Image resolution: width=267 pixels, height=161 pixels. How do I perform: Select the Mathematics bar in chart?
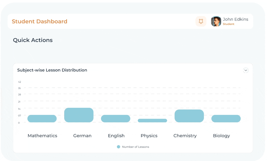point(42,118)
